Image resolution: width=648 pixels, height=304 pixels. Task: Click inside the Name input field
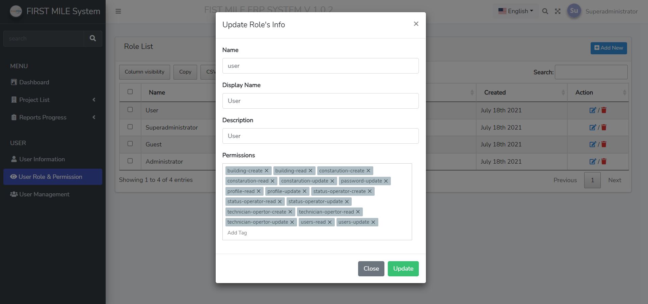(x=320, y=66)
